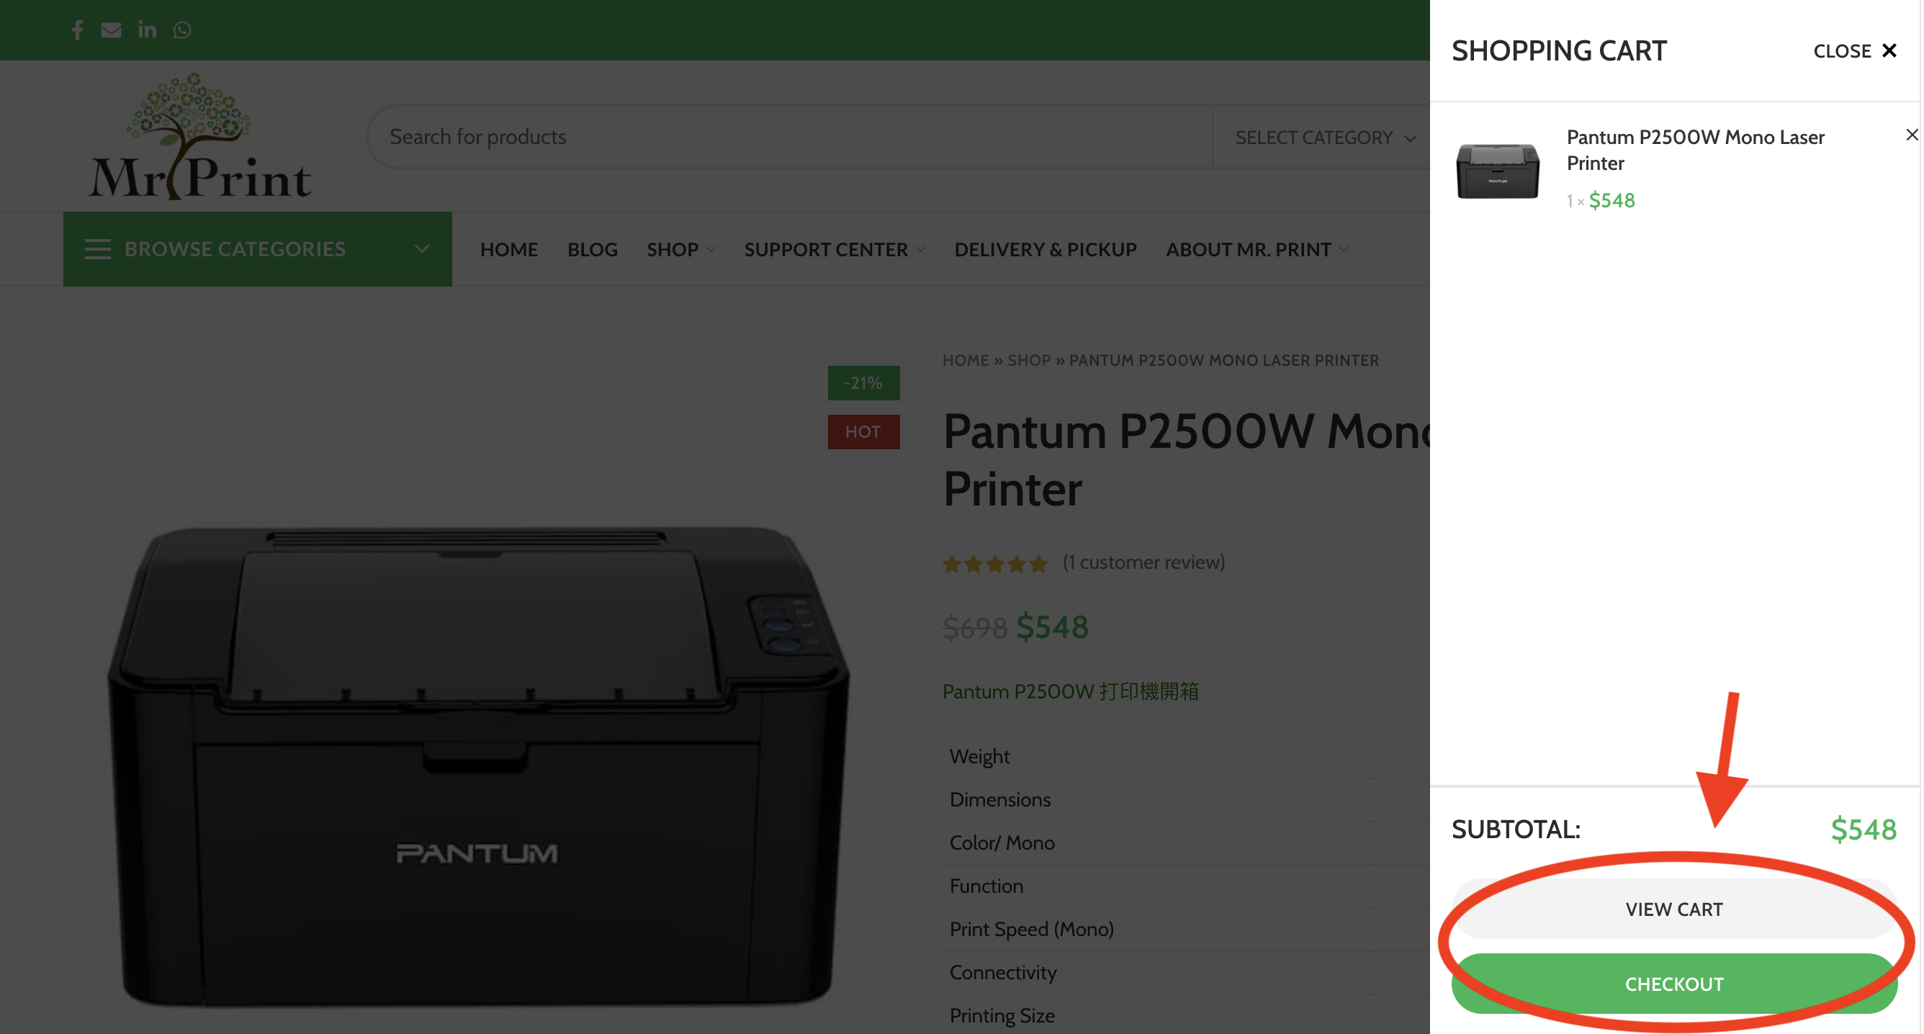Click the WhatsApp icon in top bar

[182, 30]
